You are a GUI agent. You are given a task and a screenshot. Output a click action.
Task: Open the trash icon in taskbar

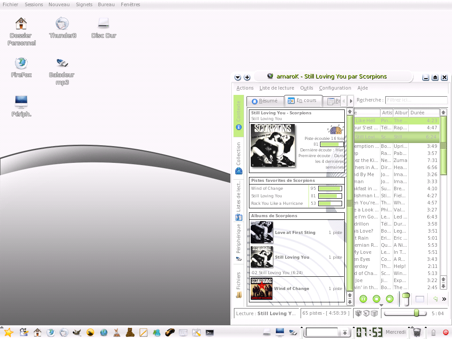point(417,332)
